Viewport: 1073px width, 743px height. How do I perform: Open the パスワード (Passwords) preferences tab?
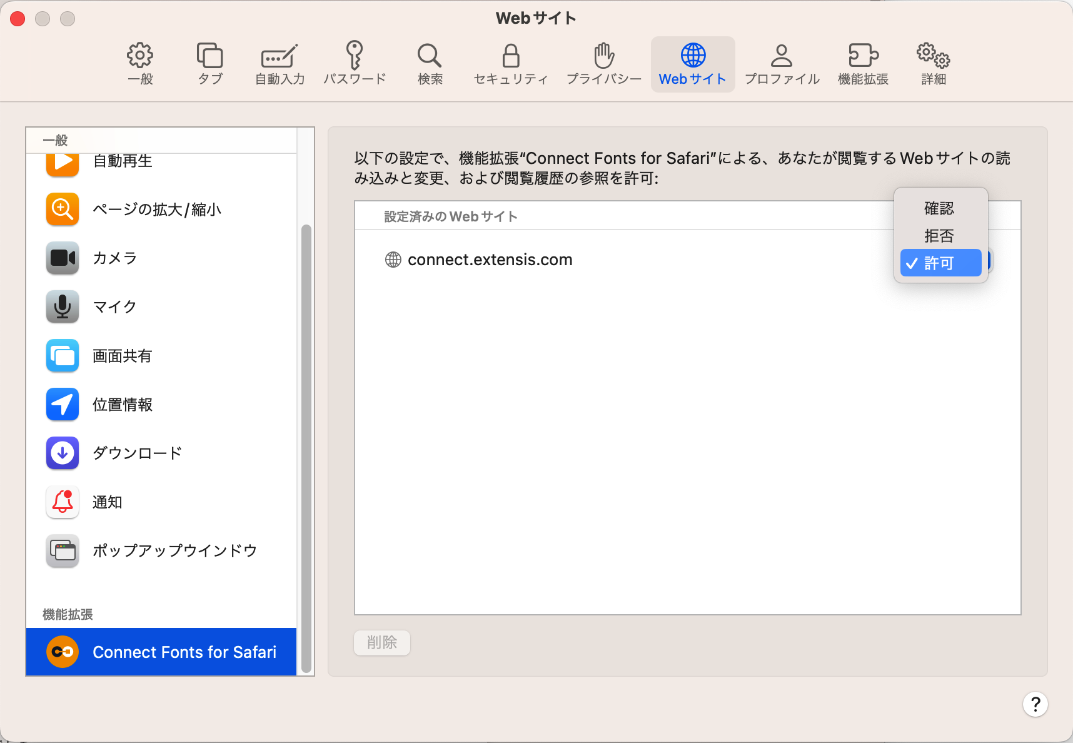click(x=355, y=64)
